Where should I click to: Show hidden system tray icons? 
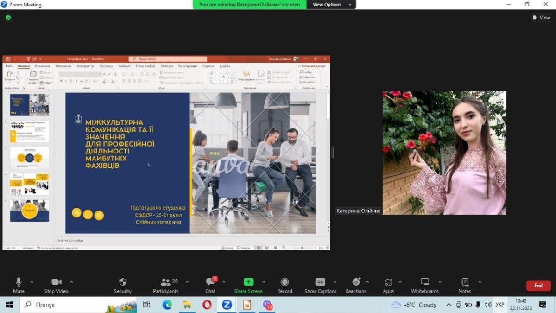(x=449, y=305)
